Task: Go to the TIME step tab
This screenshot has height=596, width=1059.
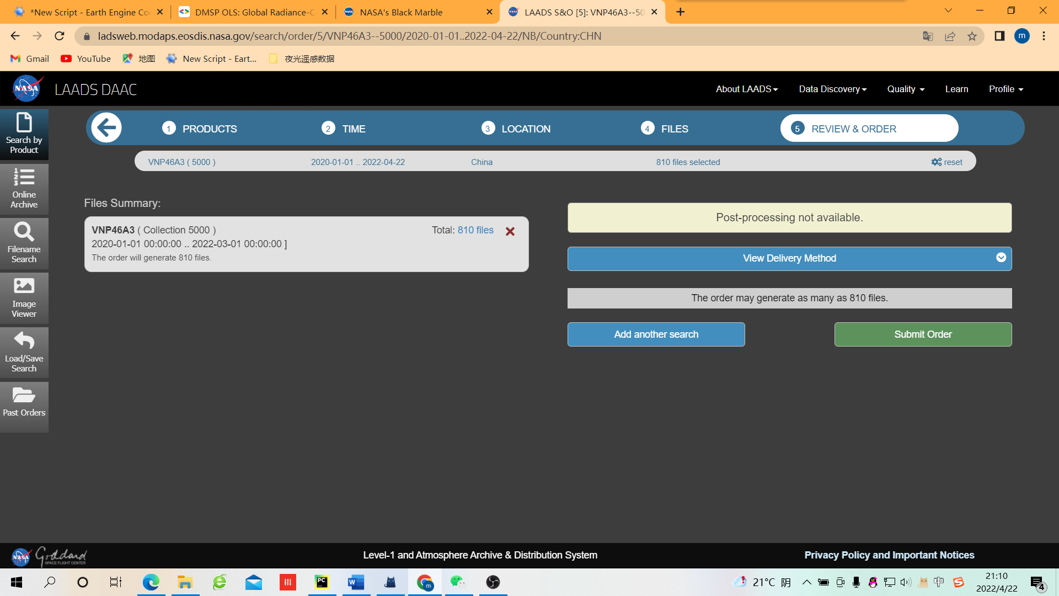Action: 344,129
